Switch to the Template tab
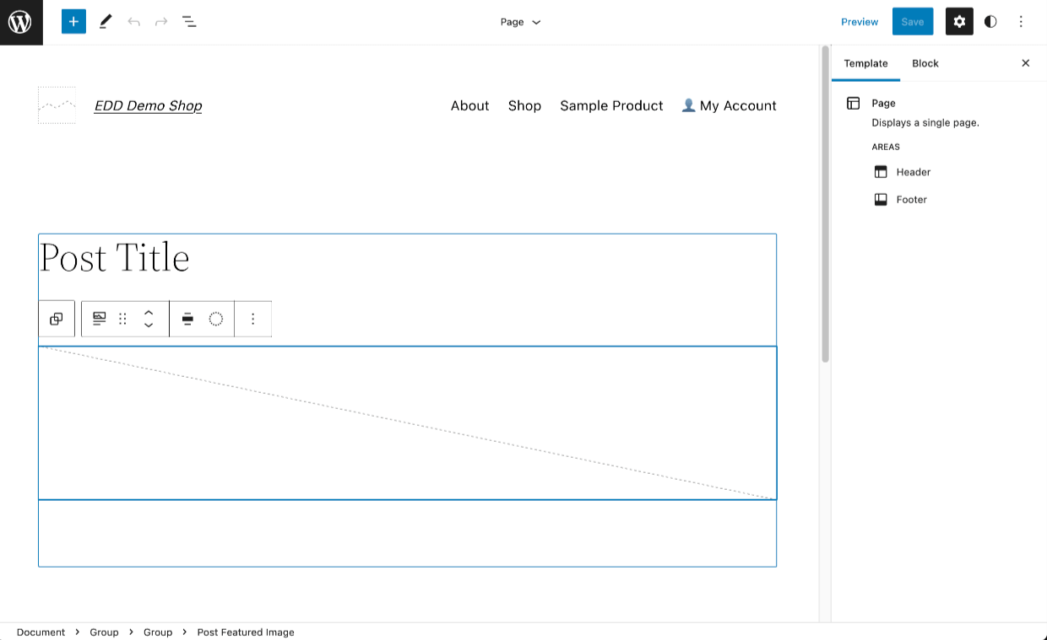 pos(866,63)
